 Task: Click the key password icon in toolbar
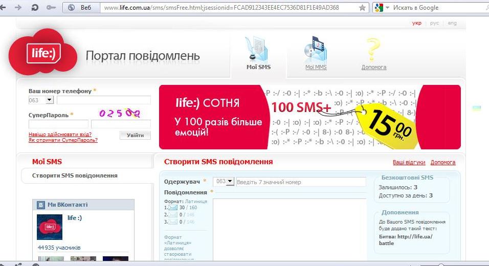(51, 8)
